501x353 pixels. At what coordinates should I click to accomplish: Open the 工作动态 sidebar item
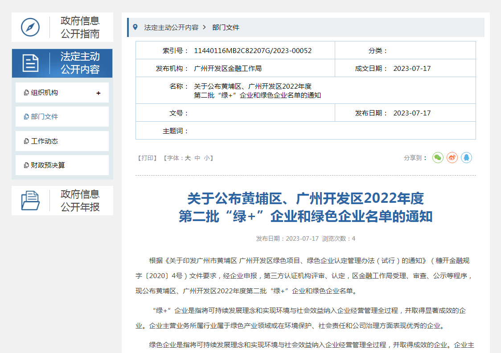pos(44,141)
